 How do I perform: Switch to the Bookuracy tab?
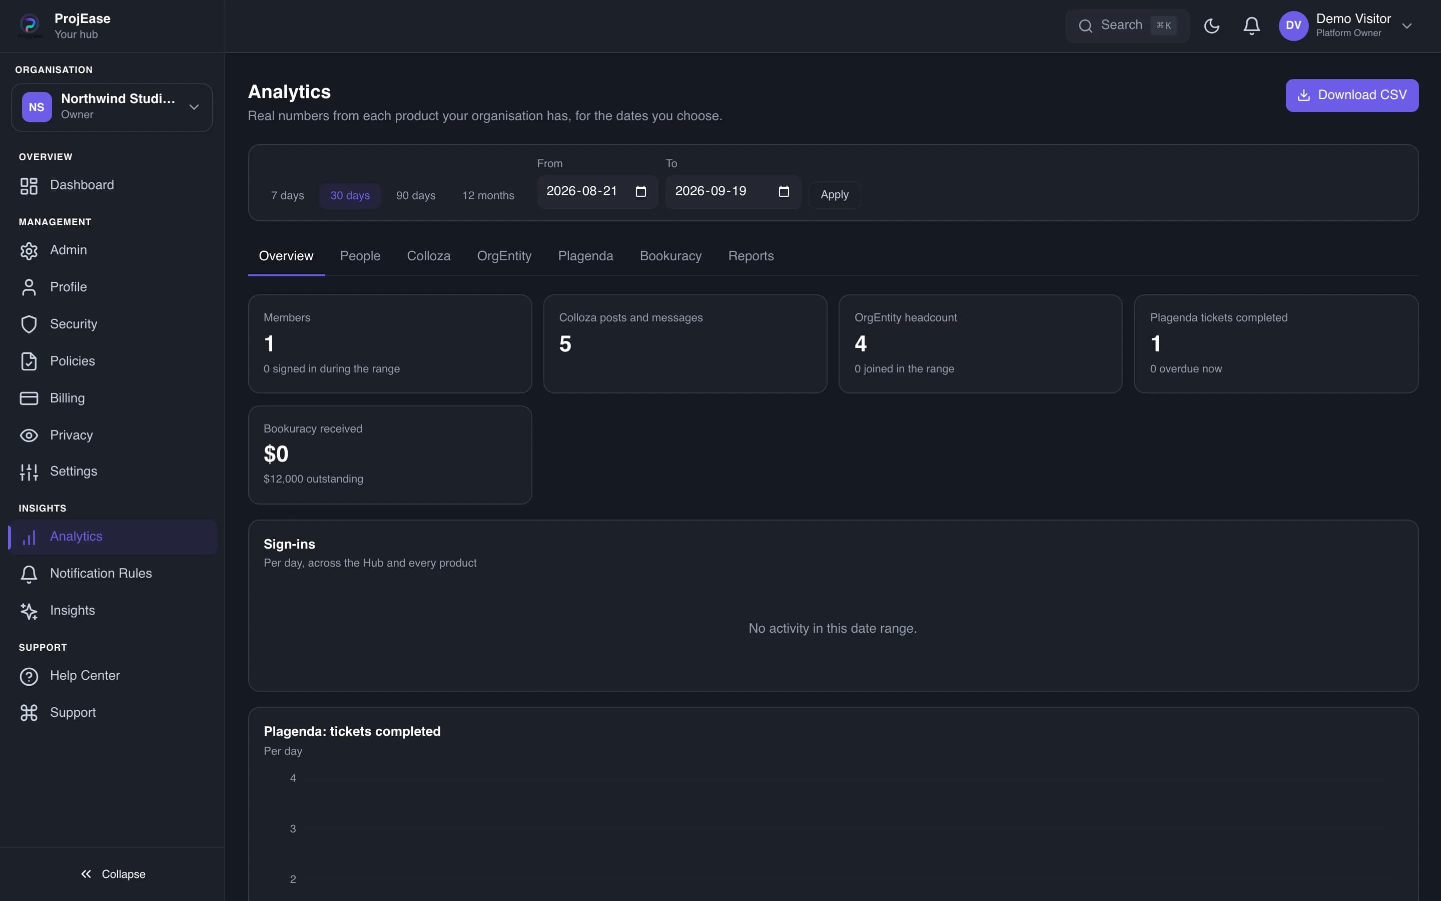670,256
